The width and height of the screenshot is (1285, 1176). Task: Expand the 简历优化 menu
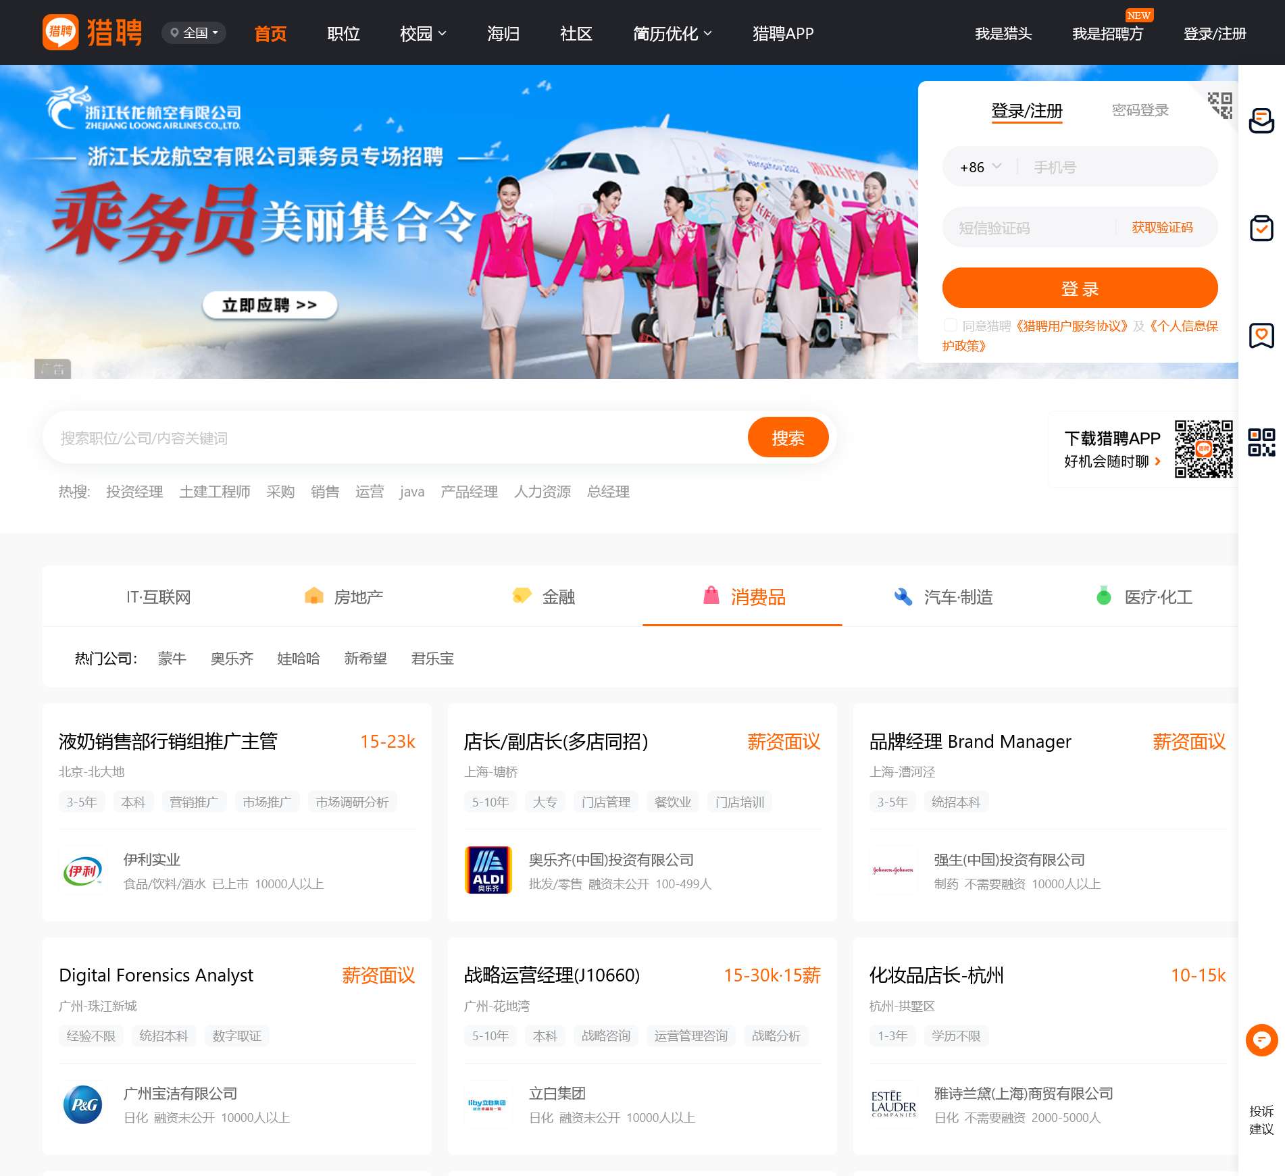click(672, 33)
